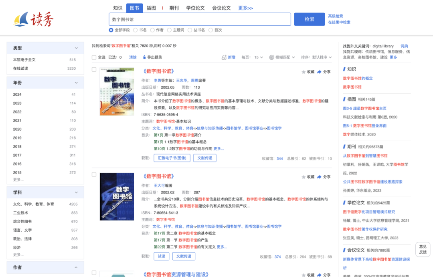The width and height of the screenshot is (433, 277).
Task: Click inside the search input box
Action: 200,19
